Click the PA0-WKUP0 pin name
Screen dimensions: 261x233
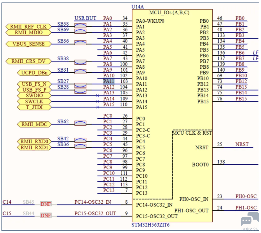point(150,21)
